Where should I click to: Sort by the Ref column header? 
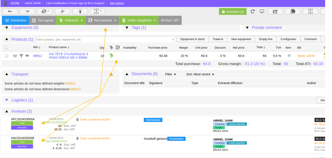click(37, 48)
